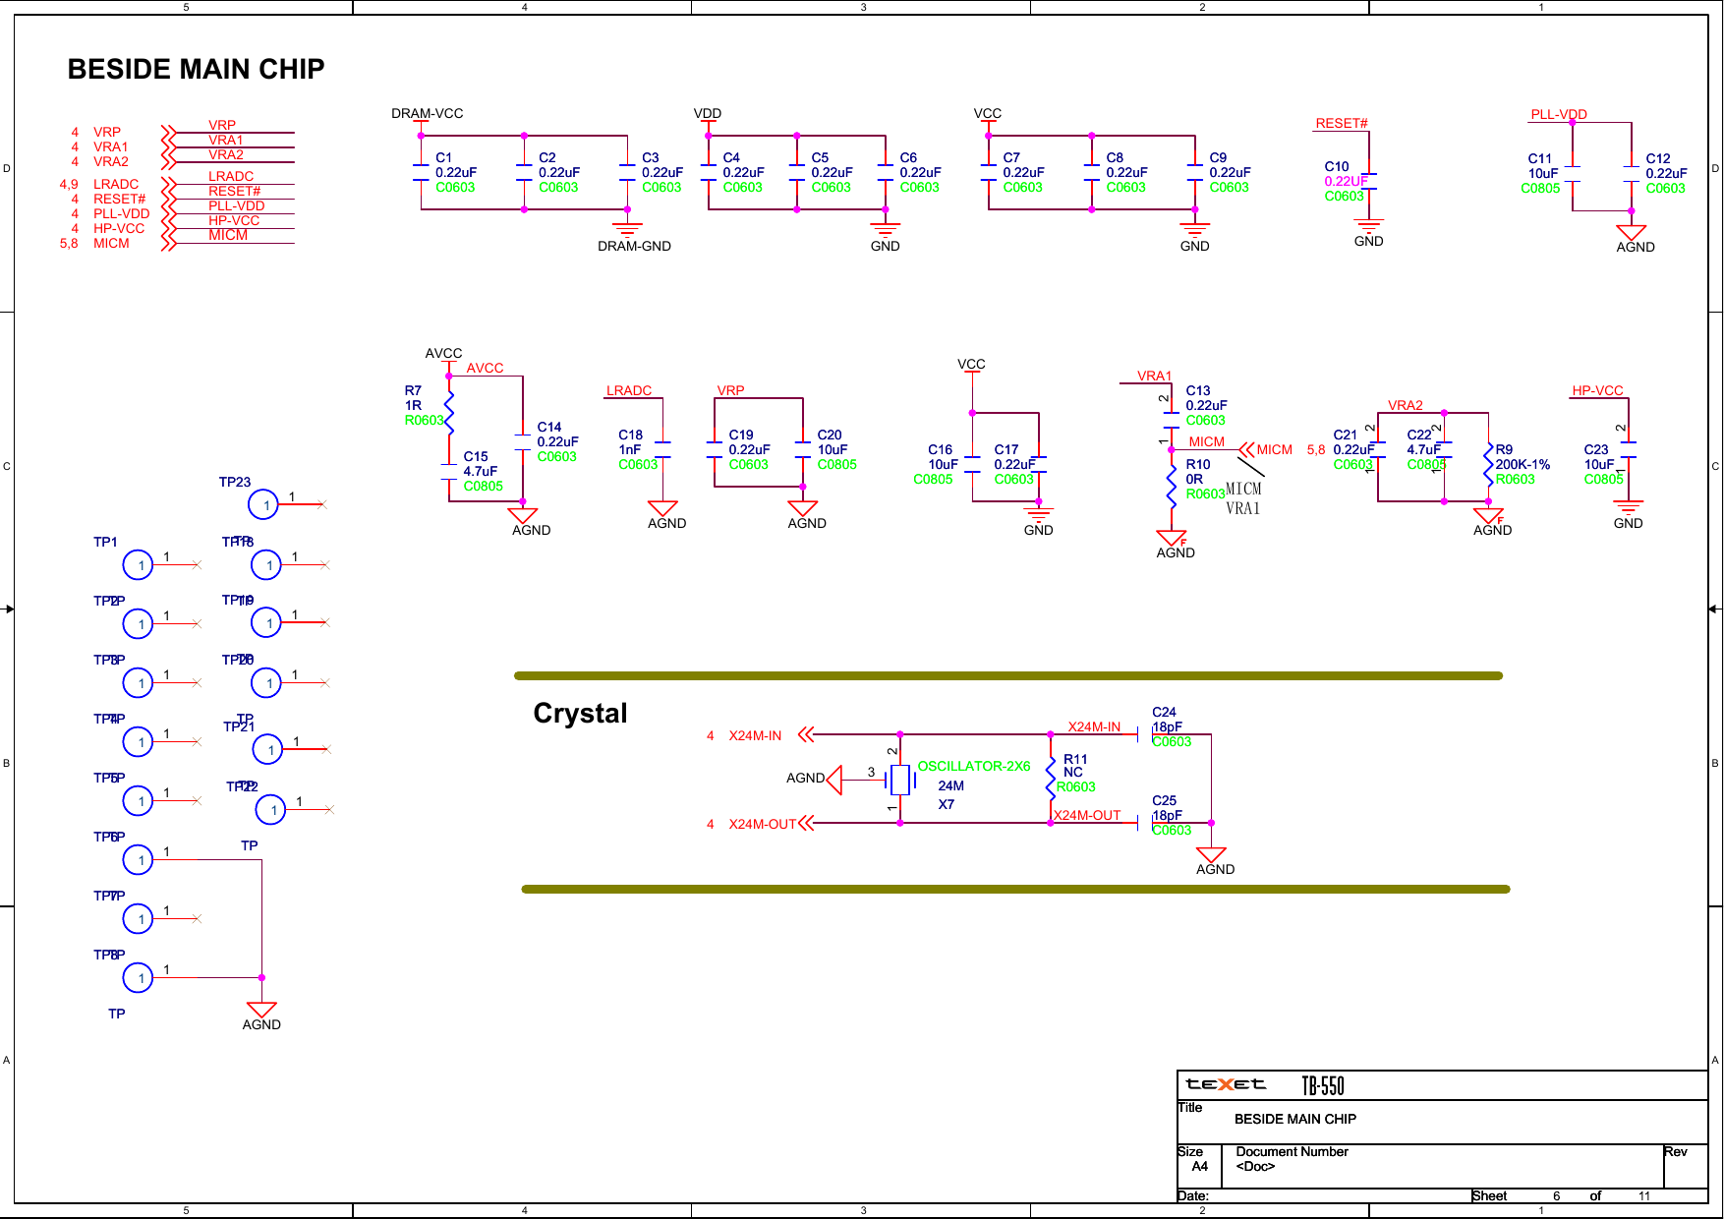Select the OSCILLATOR-2X6 crystal symbol

tap(899, 779)
